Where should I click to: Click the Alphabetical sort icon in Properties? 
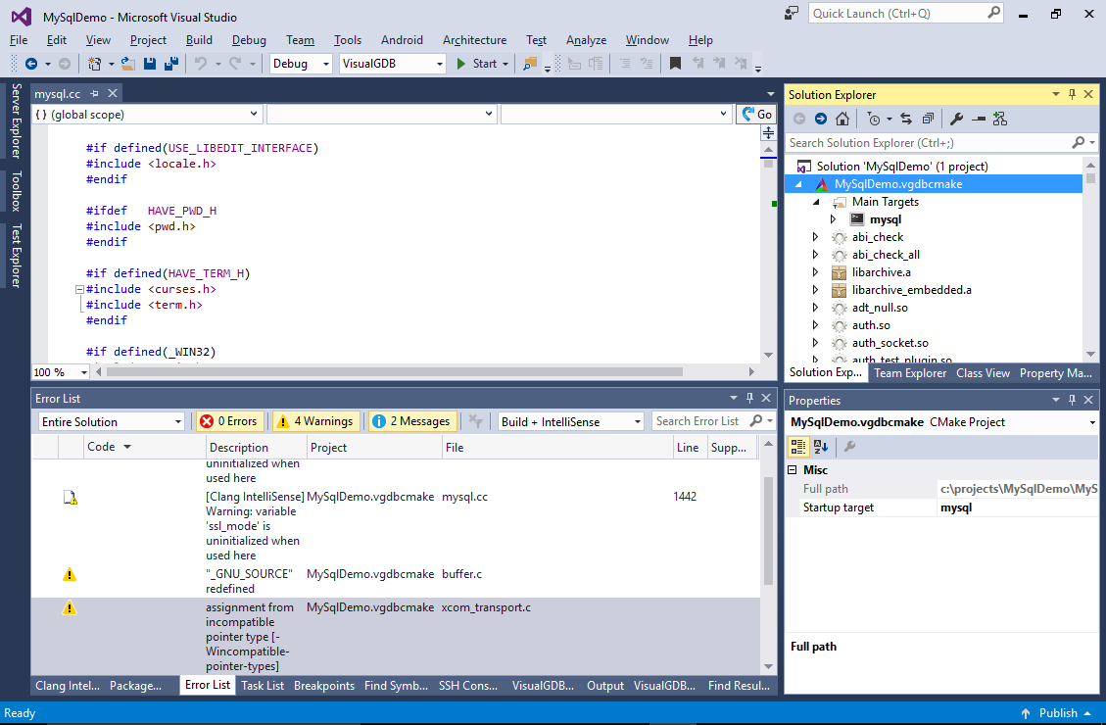point(820,446)
